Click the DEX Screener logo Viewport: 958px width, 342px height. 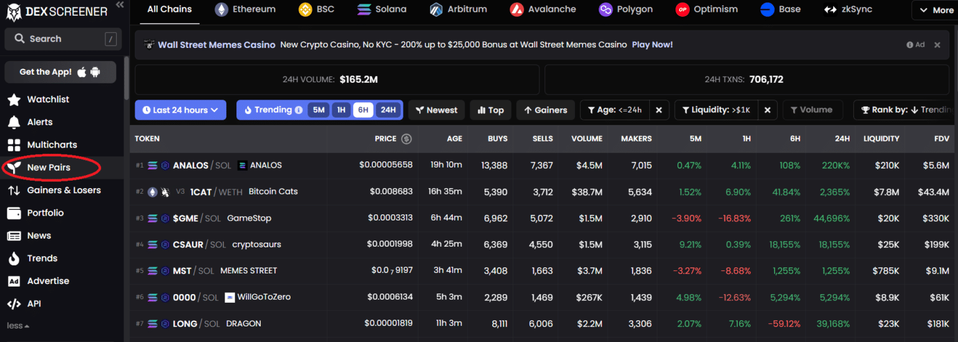(57, 11)
